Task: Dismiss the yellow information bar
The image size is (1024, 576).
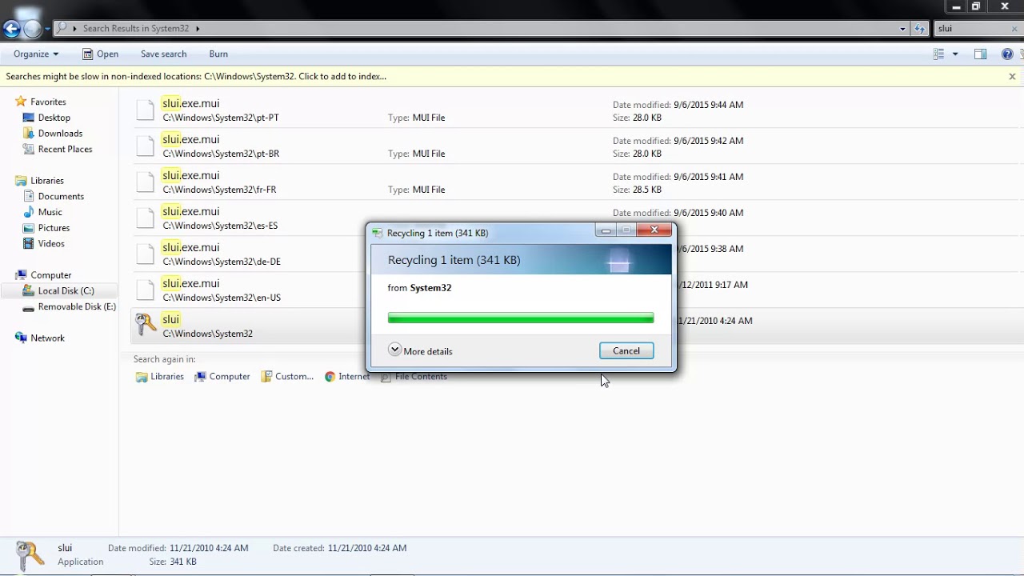Action: coord(1012,77)
